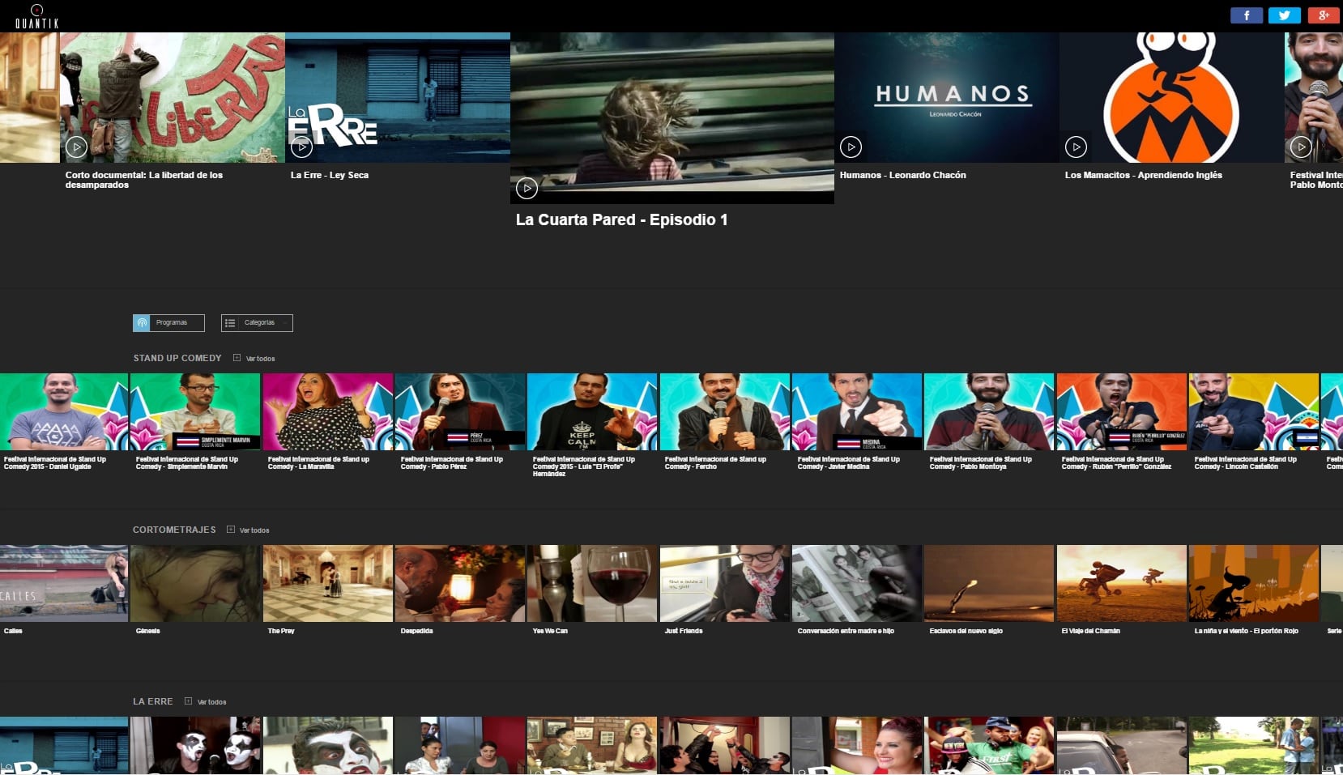Switch to the Categorías tab
The image size is (1343, 775).
[257, 323]
